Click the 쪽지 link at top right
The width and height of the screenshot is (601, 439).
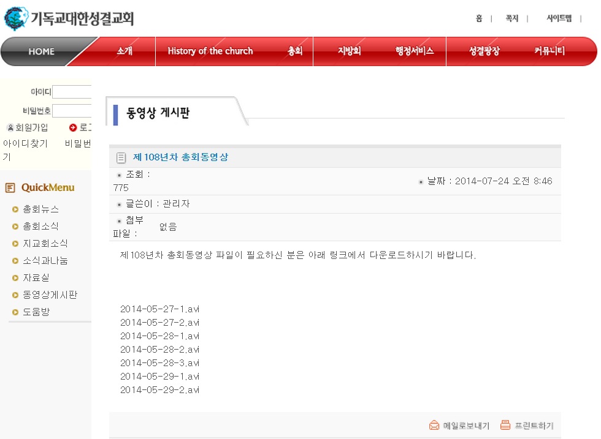511,18
